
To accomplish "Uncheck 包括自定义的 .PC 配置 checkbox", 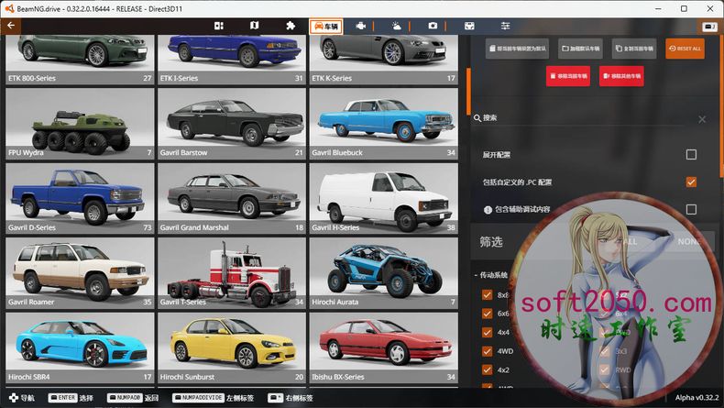I will [x=691, y=182].
